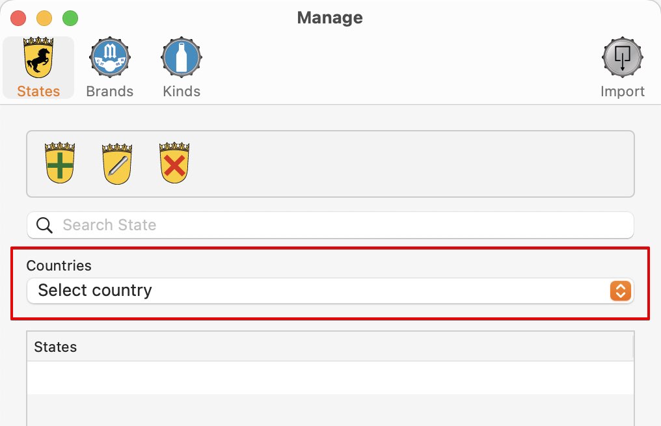Edit state using the pencil shield icon
This screenshot has height=426, width=661.
(117, 164)
